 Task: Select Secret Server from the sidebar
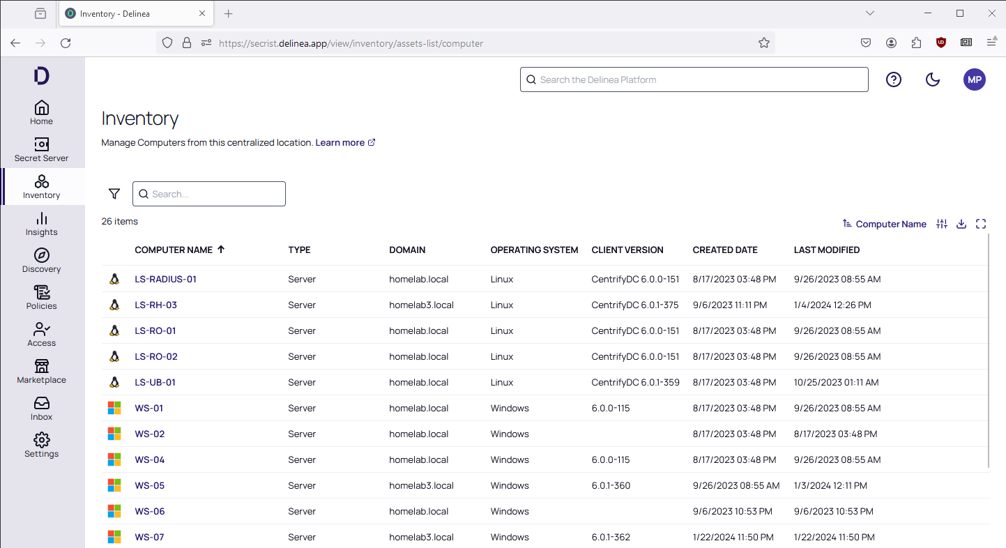[41, 149]
